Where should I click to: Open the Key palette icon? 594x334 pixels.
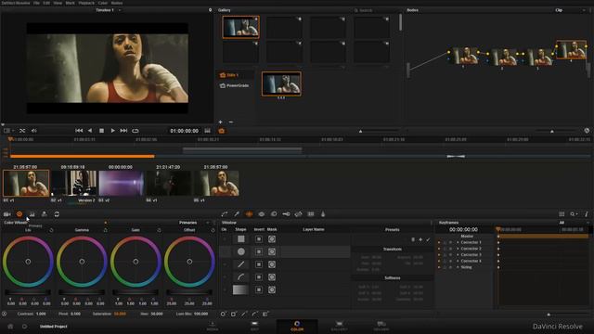click(x=286, y=214)
